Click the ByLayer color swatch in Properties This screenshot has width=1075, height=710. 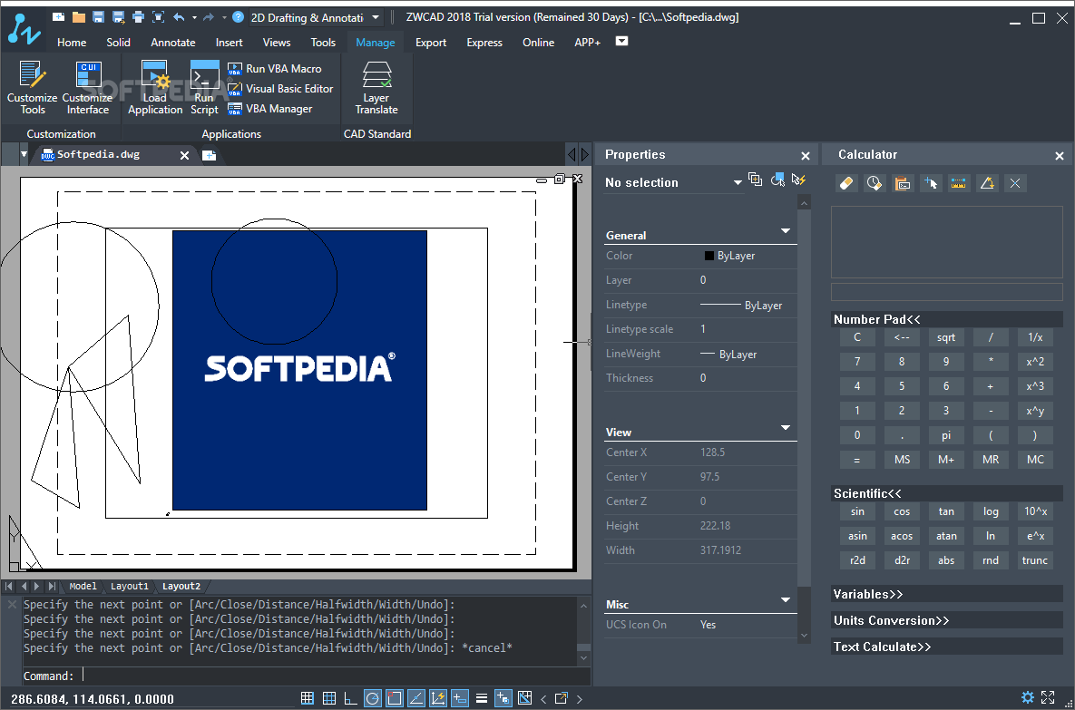[x=709, y=256]
